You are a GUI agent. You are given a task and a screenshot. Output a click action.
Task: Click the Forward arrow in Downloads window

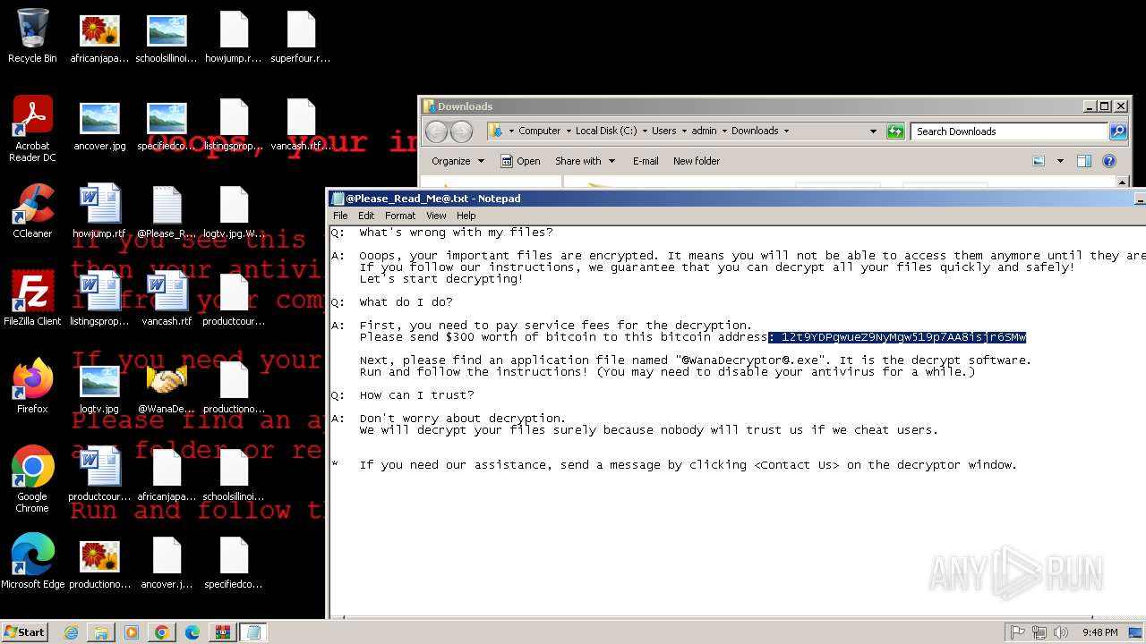461,131
